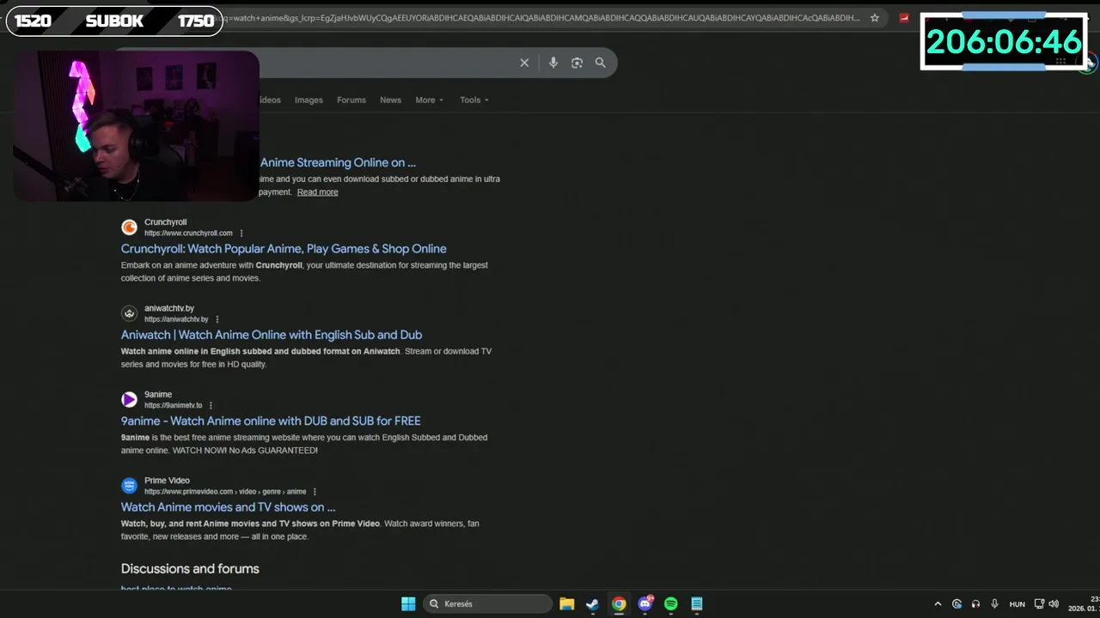
Task: Open Discord from the taskbar
Action: point(645,603)
